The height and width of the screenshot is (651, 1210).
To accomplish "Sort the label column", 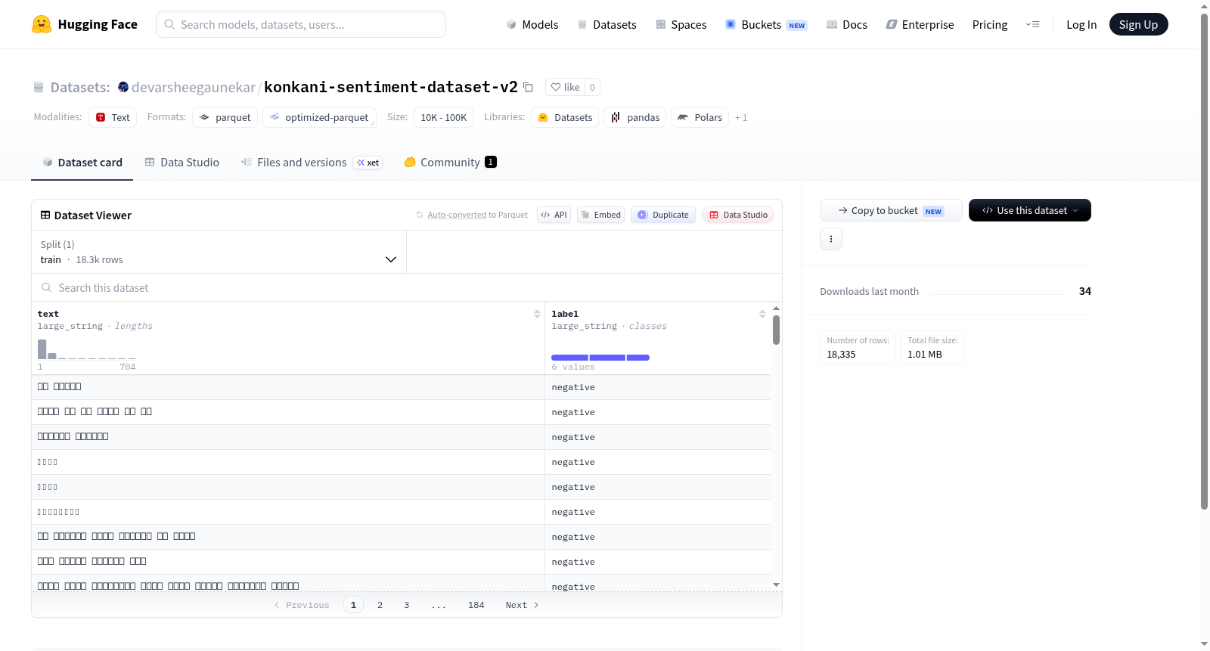I will click(x=762, y=314).
